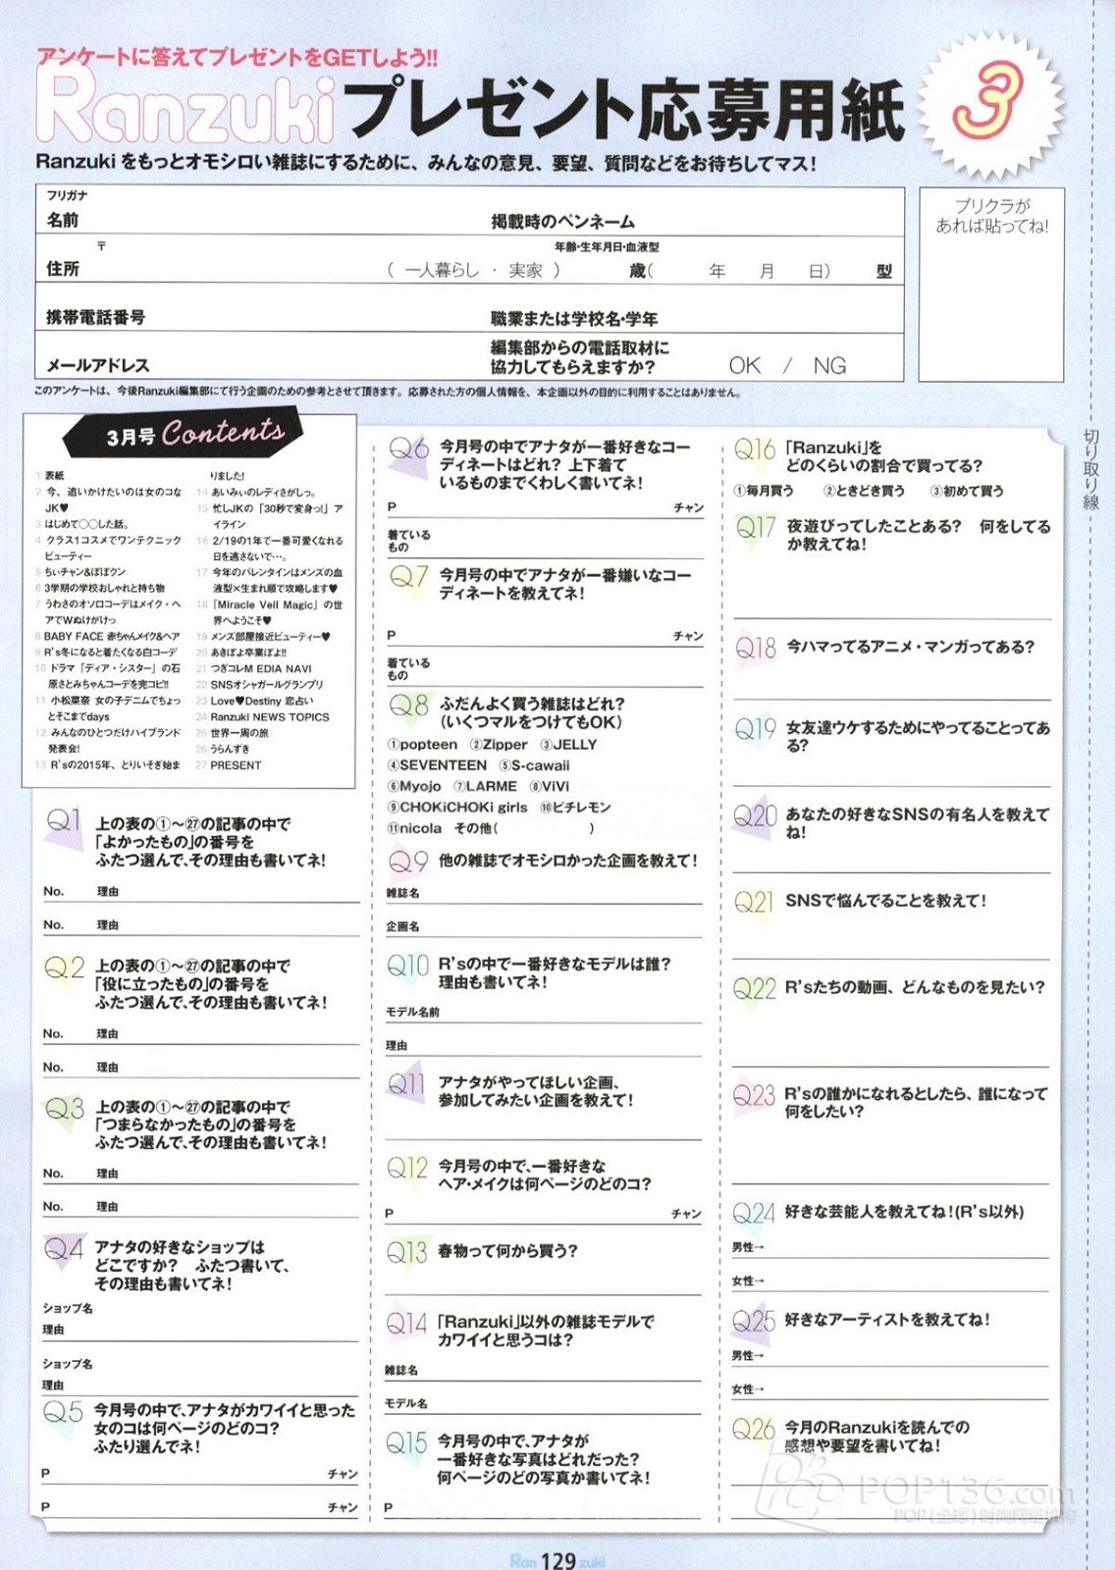
Task: Select the Q20 question marker
Action: click(x=755, y=815)
